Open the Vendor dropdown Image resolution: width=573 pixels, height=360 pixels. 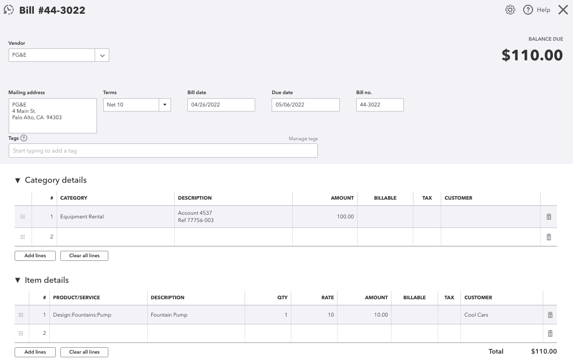(102, 55)
